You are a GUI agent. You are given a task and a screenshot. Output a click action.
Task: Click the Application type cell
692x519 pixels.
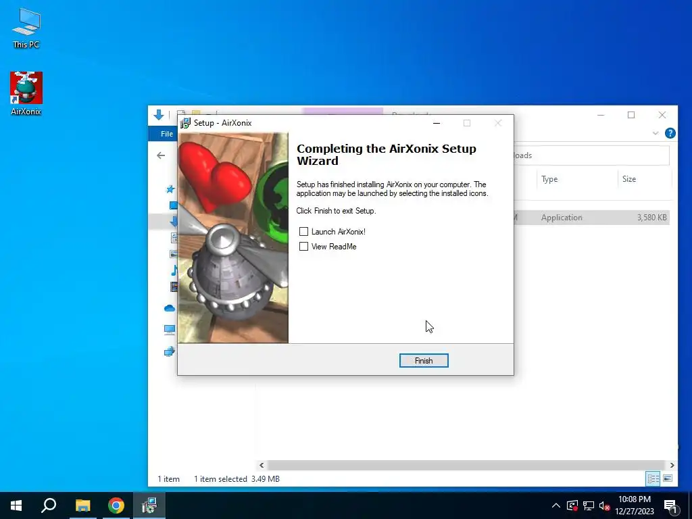(562, 218)
